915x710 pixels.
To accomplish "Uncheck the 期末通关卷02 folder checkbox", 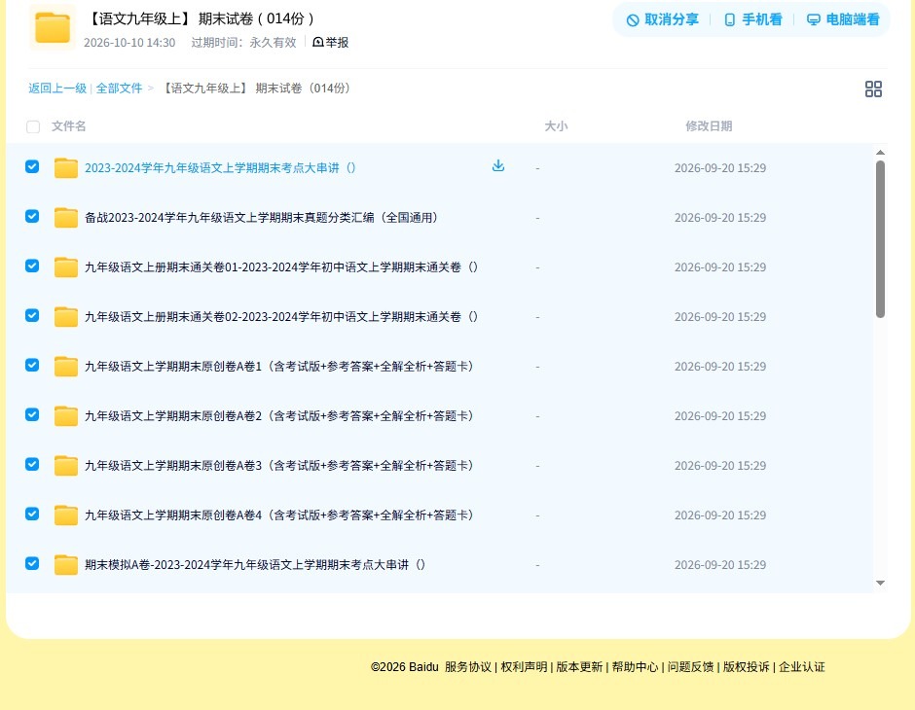I will pyautogui.click(x=32, y=315).
